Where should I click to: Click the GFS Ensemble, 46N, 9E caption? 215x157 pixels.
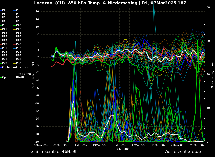click(54, 152)
